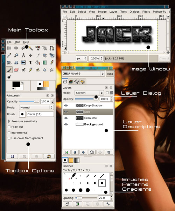175x211 pixels.
Task: Click the black foreground color swatch
Action: [16, 84]
